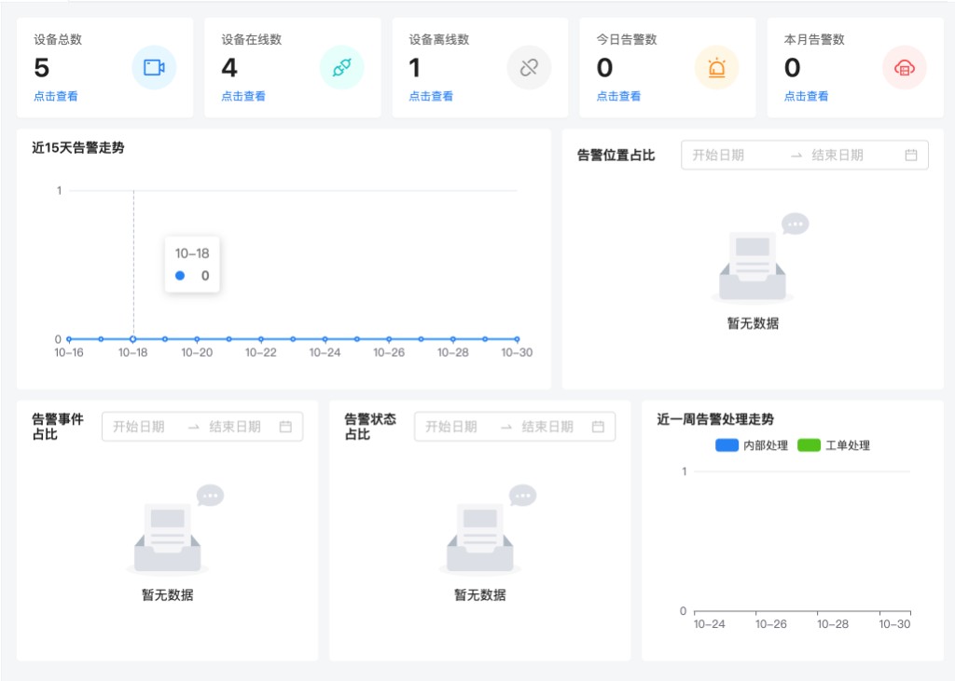Click the 告警位置占比 panel title

pyautogui.click(x=616, y=156)
